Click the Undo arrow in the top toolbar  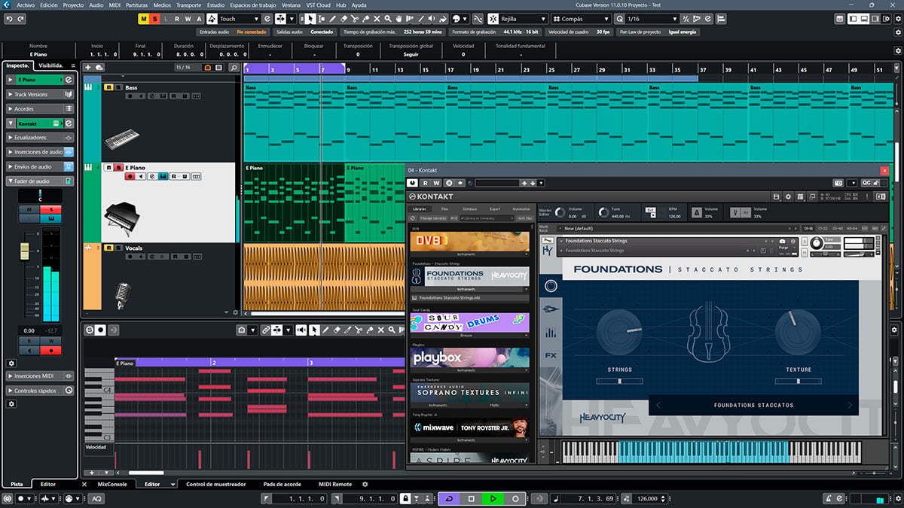[x=10, y=18]
